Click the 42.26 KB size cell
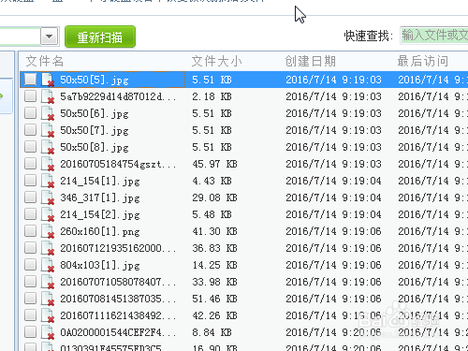Screen dimensions: 468x351 (x=214, y=315)
